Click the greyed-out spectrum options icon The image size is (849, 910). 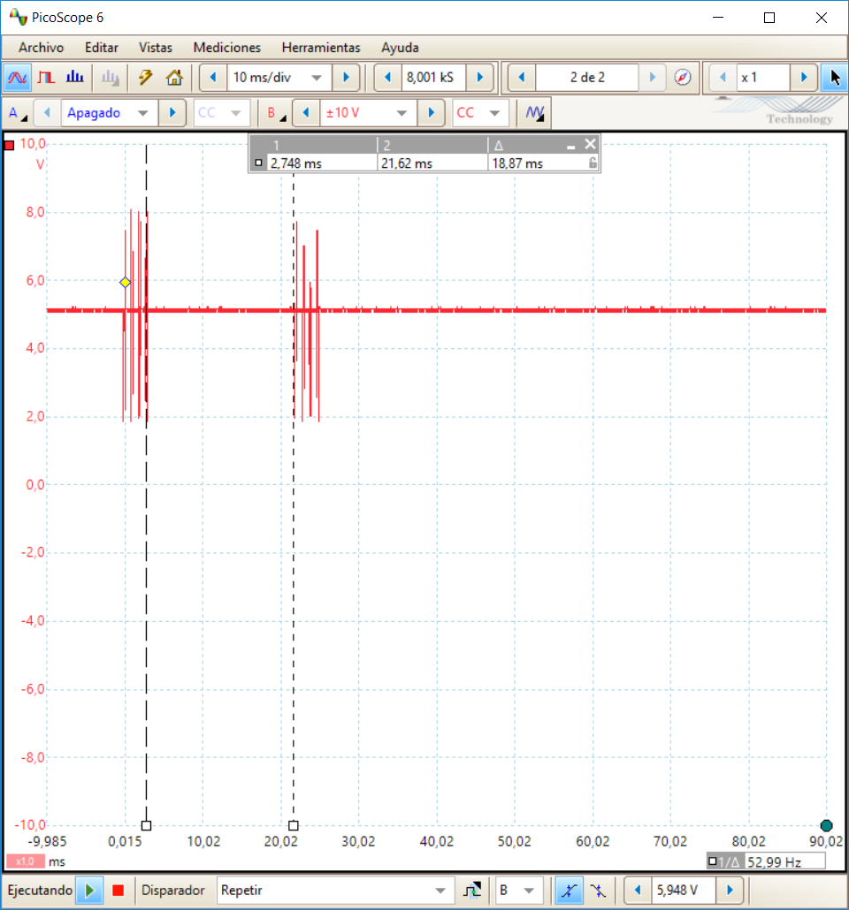[x=110, y=77]
